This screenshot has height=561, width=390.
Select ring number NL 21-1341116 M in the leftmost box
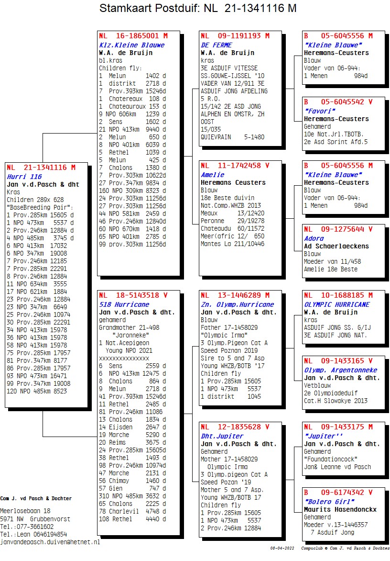(x=41, y=168)
